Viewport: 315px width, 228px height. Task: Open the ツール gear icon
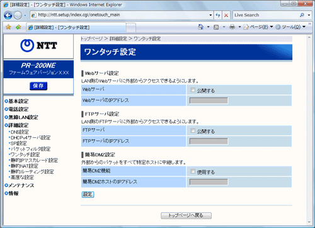click(x=278, y=27)
